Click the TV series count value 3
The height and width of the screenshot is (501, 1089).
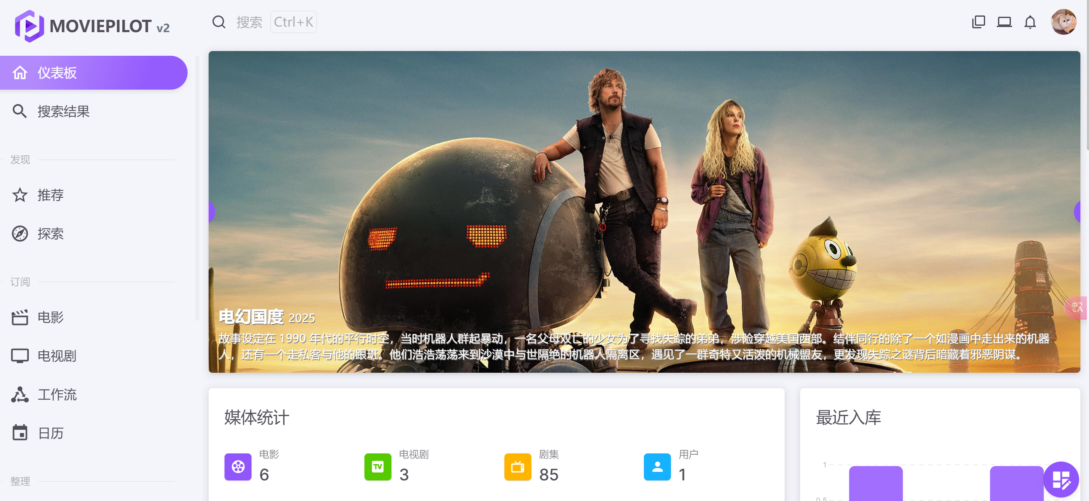click(404, 475)
